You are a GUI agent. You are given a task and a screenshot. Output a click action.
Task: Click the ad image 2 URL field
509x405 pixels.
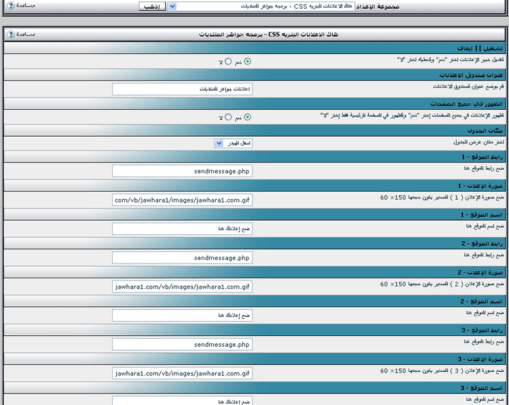[182, 286]
